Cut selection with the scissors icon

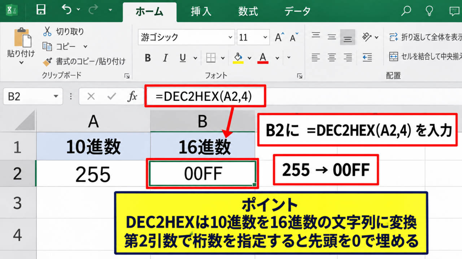coord(47,32)
